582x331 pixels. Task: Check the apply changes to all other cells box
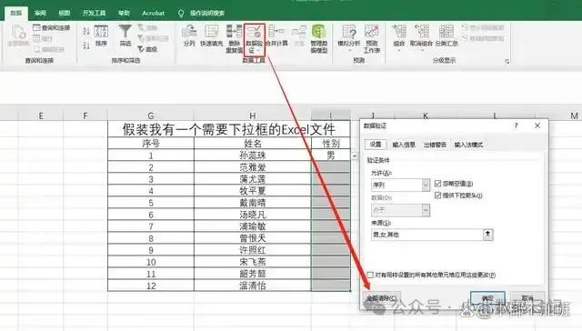point(370,275)
